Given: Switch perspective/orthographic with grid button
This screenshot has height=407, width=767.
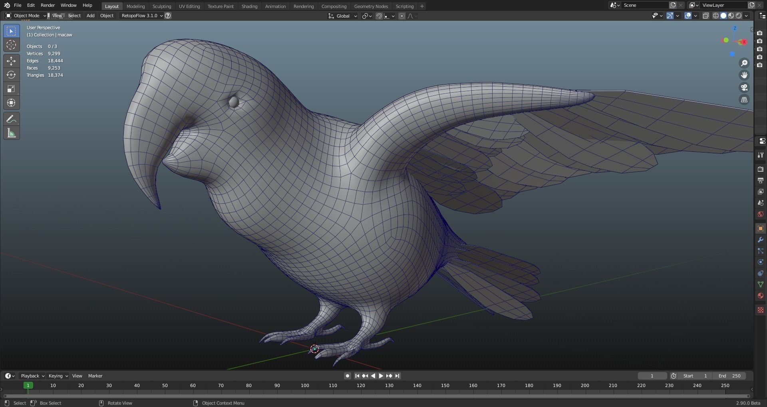Looking at the screenshot, I should point(744,100).
